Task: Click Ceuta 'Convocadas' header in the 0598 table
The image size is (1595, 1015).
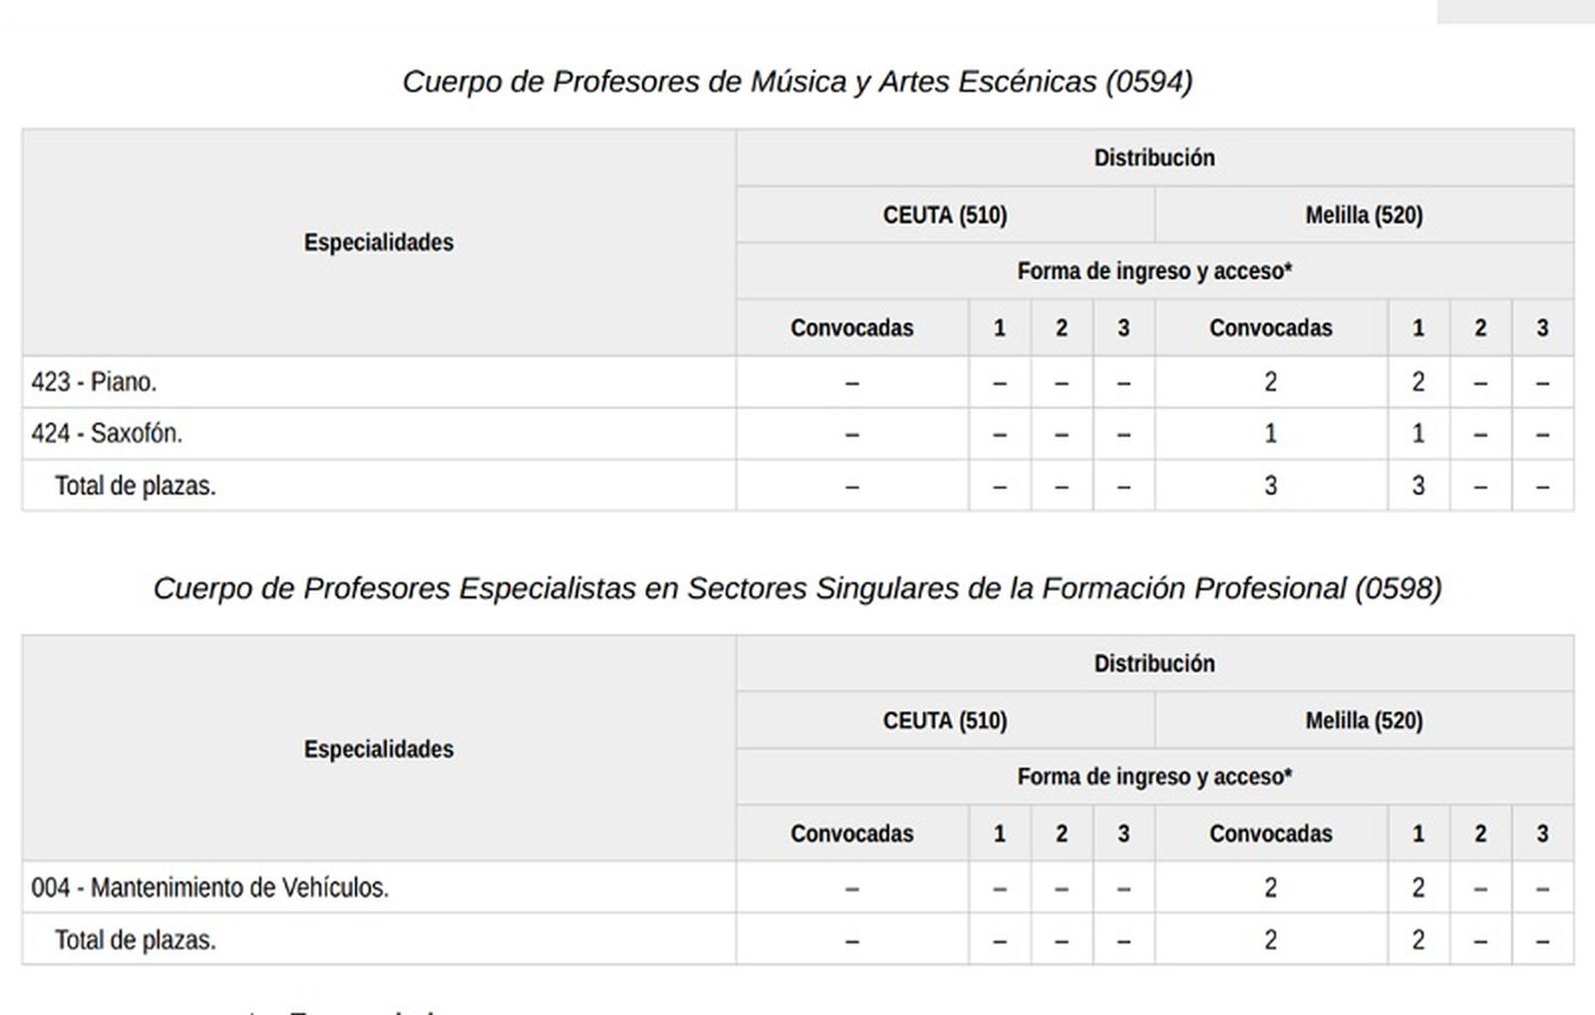Action: (x=851, y=834)
